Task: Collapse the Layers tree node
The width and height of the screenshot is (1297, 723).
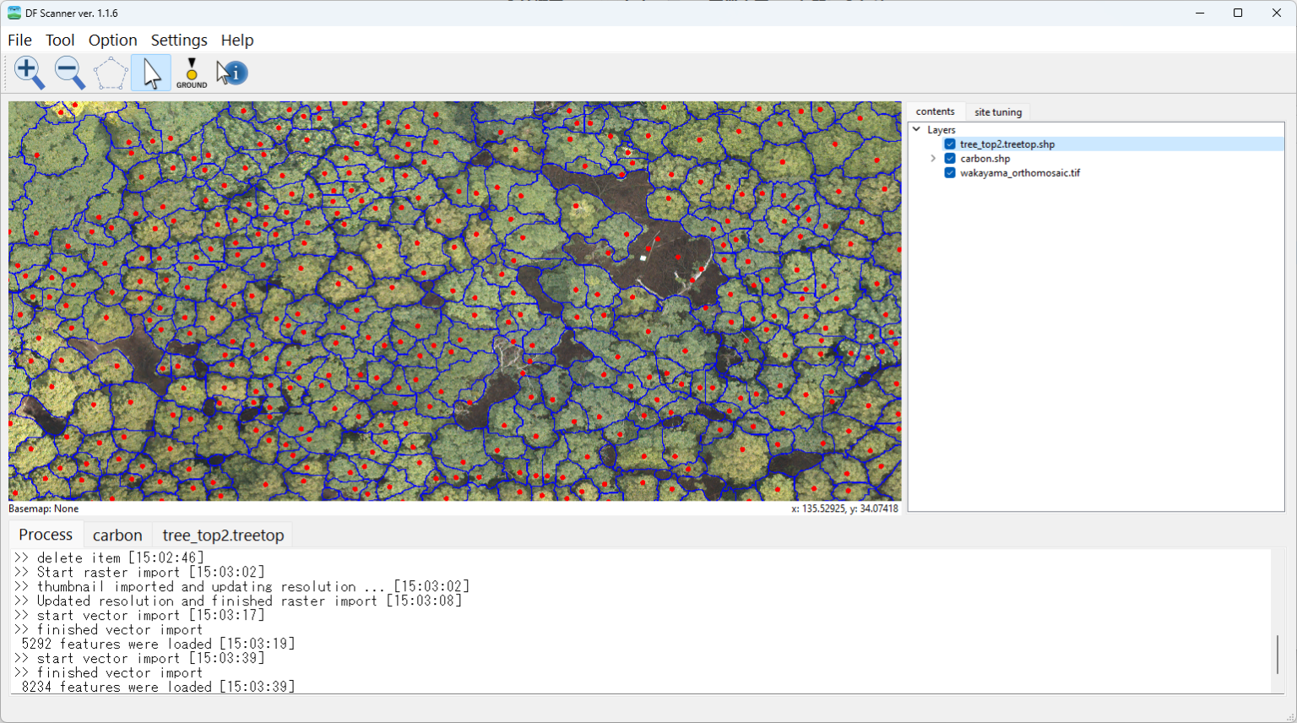Action: 915,129
